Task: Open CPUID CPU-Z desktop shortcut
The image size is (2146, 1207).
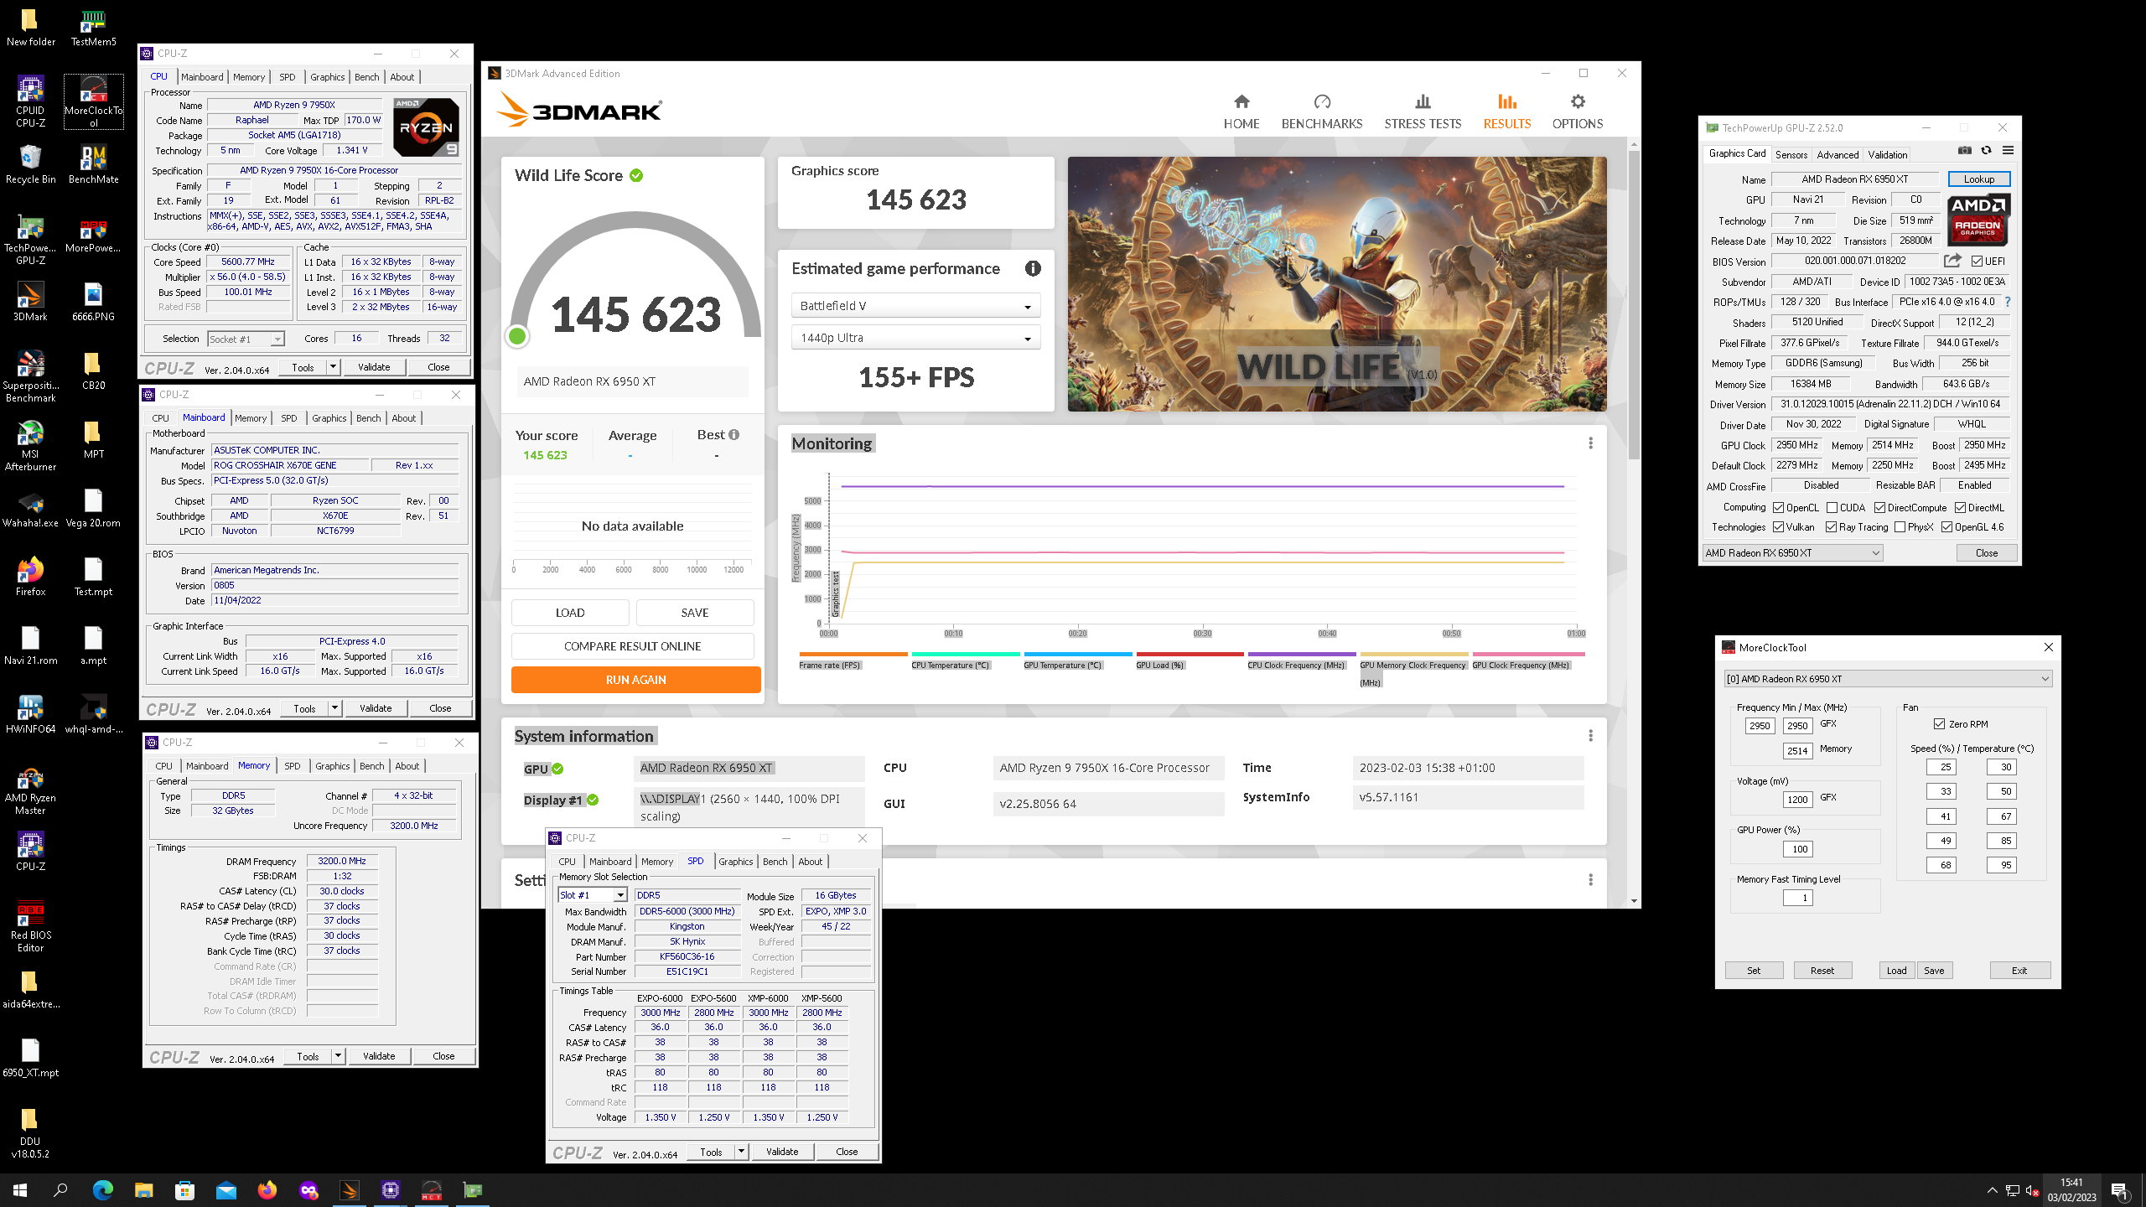Action: (x=31, y=101)
